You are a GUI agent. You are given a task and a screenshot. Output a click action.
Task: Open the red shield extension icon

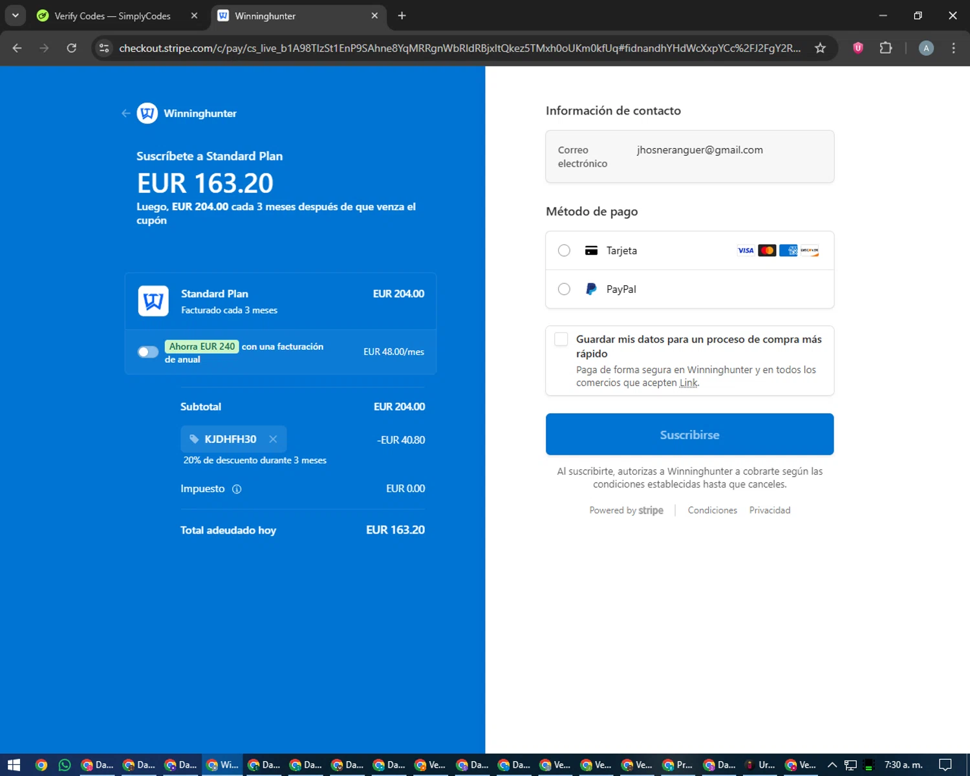858,48
